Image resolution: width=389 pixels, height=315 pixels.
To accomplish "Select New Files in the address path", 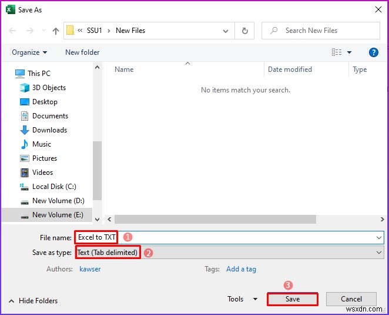I will pos(130,31).
